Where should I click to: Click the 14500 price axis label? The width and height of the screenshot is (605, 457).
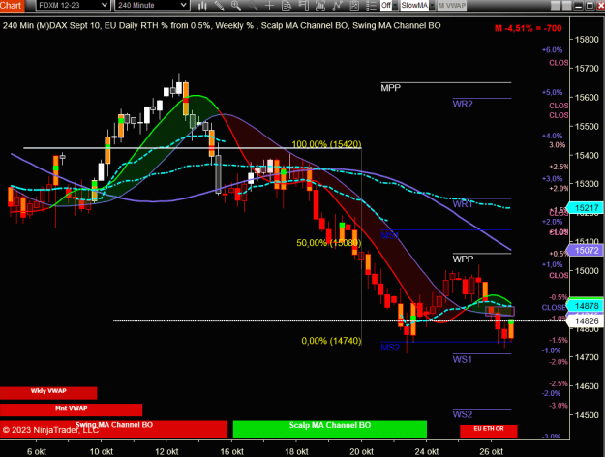(x=587, y=415)
